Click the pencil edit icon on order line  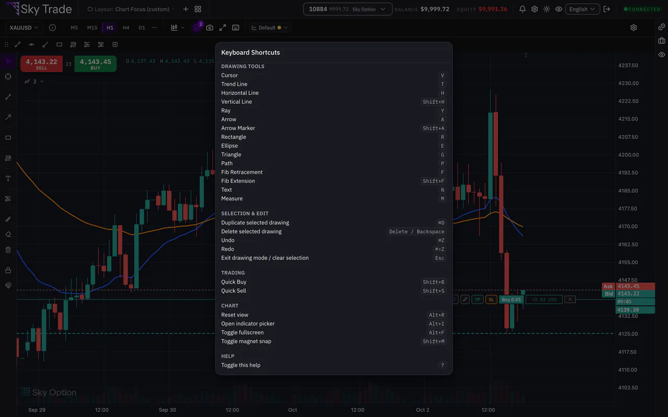pyautogui.click(x=464, y=299)
